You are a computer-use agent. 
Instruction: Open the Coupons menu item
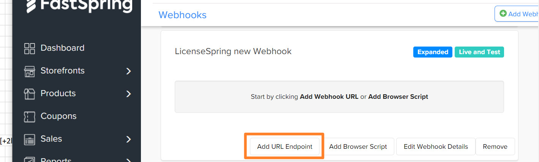(58, 116)
